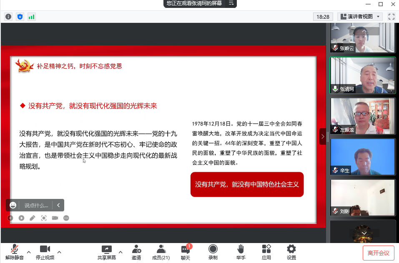399x263 pixels.
Task: Open the 应用 apps menu
Action: [x=266, y=252]
